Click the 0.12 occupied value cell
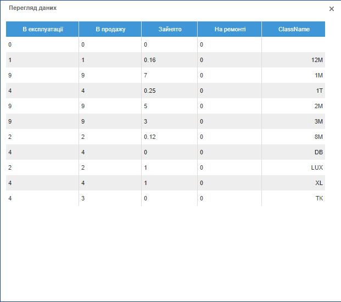 [150, 137]
